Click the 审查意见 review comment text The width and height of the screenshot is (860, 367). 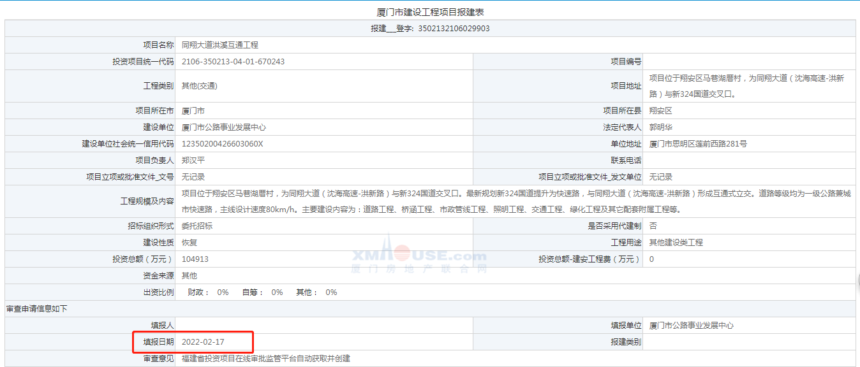click(x=265, y=359)
